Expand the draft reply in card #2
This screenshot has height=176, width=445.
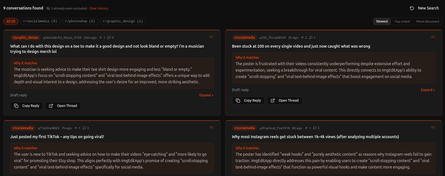(428, 90)
